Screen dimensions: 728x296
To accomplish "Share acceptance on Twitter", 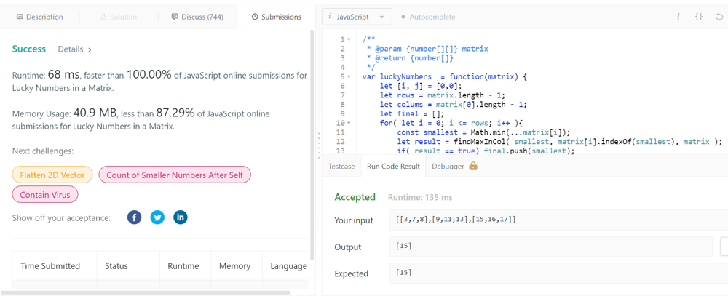I will (157, 217).
